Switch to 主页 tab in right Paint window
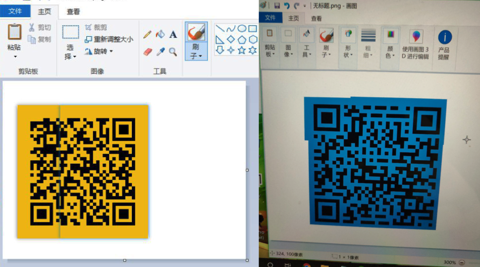 [x=294, y=18]
